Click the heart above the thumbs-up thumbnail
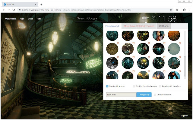Viewport: 193px width, 120px height. (133, 71)
